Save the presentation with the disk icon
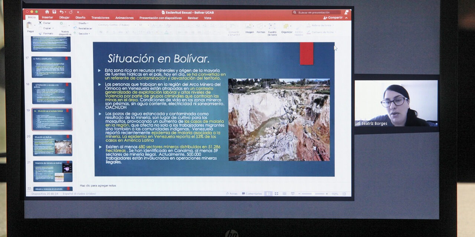The width and height of the screenshot is (475, 237). 54,12
